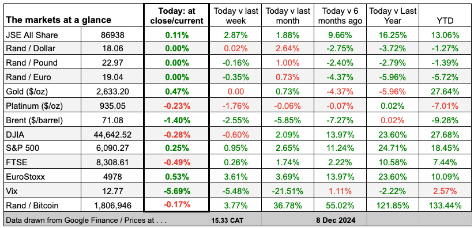Click the Today: at close/current column header
Image resolution: width=474 pixels, height=228 pixels.
(x=176, y=16)
